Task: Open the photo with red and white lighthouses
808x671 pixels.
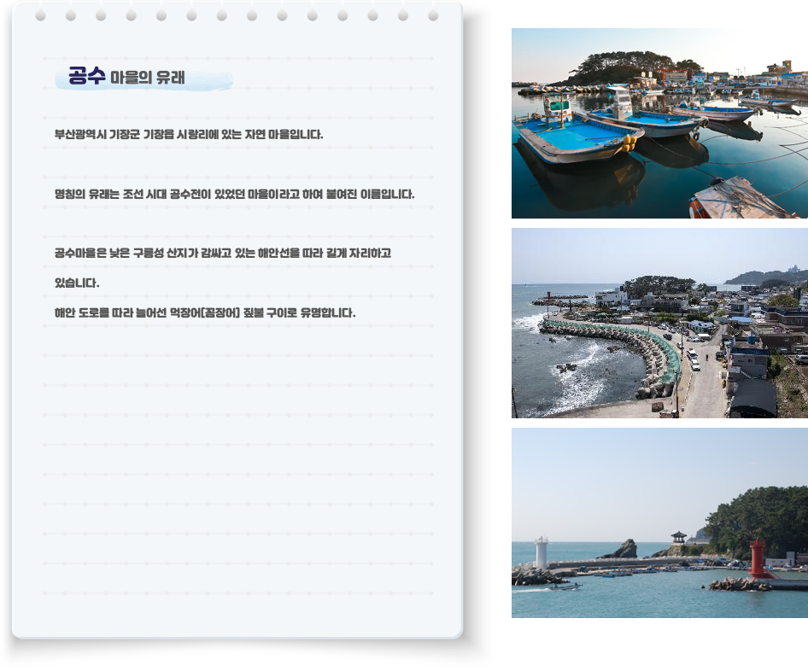Action: pyautogui.click(x=659, y=522)
